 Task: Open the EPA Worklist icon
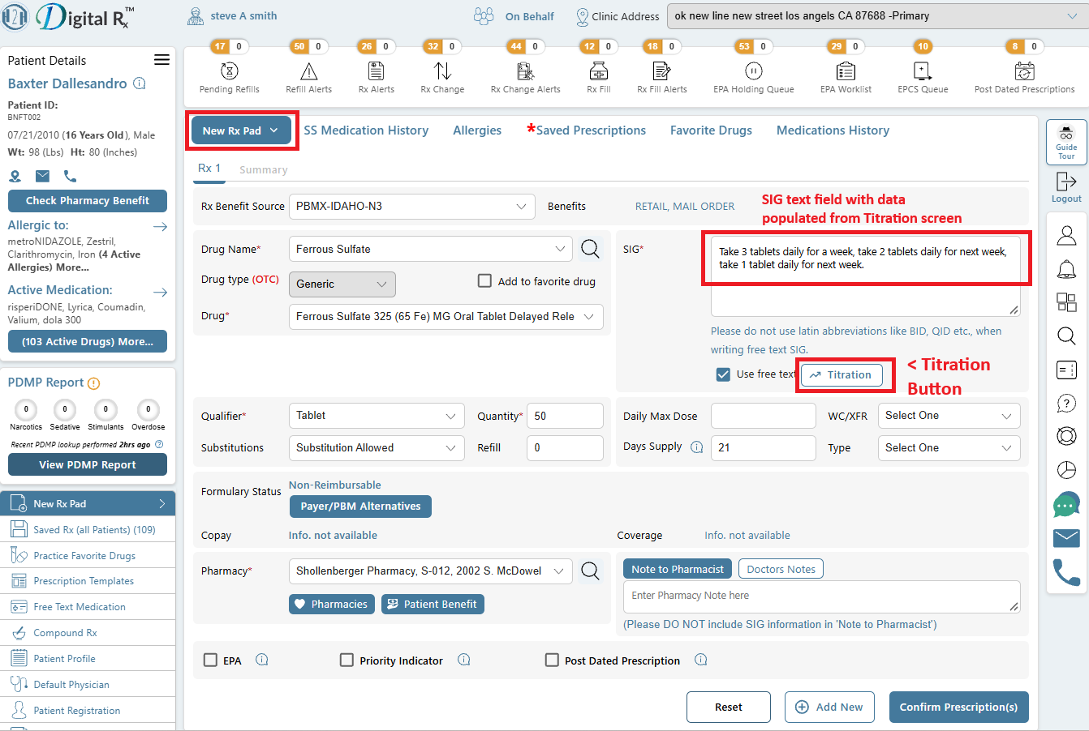846,71
